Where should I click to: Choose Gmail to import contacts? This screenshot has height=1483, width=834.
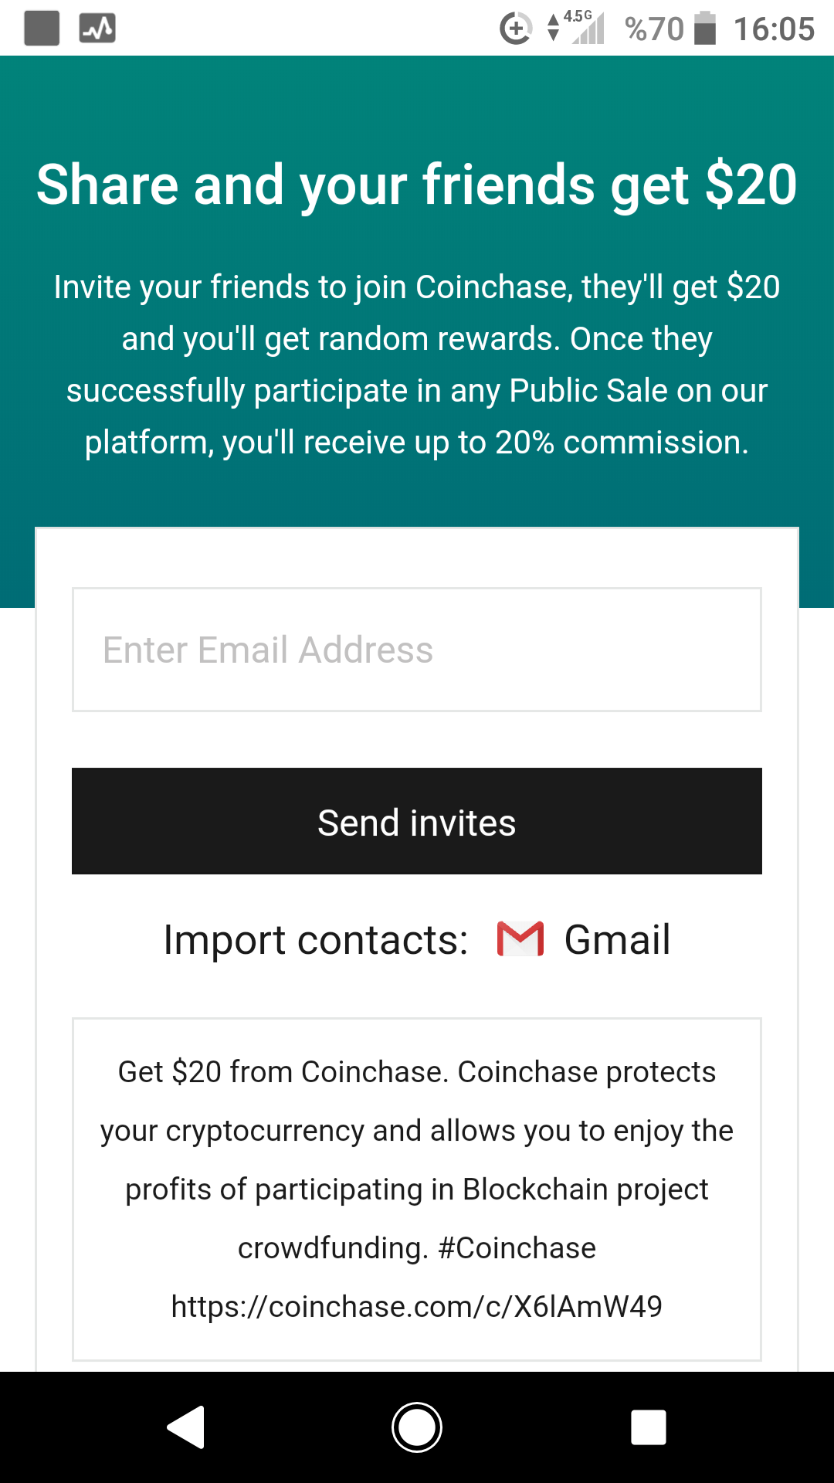tap(616, 940)
